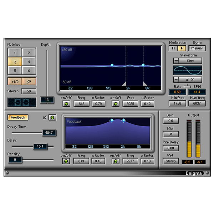Screen dimensions: 214x214
Task: Click the Decay Time slider handle
Action: pyautogui.click(x=49, y=133)
